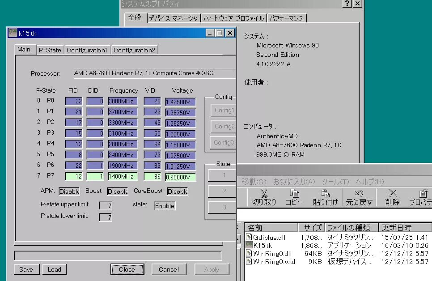Click the 2400MHz frequency value for P5
Screen dimensions: 432x281
tap(123, 155)
